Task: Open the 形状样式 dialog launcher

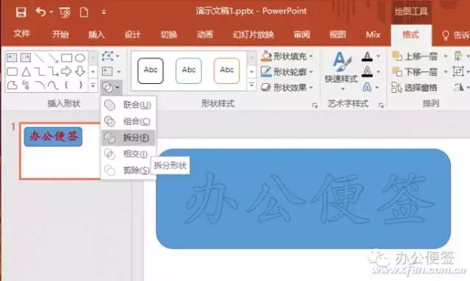Action: [x=314, y=105]
